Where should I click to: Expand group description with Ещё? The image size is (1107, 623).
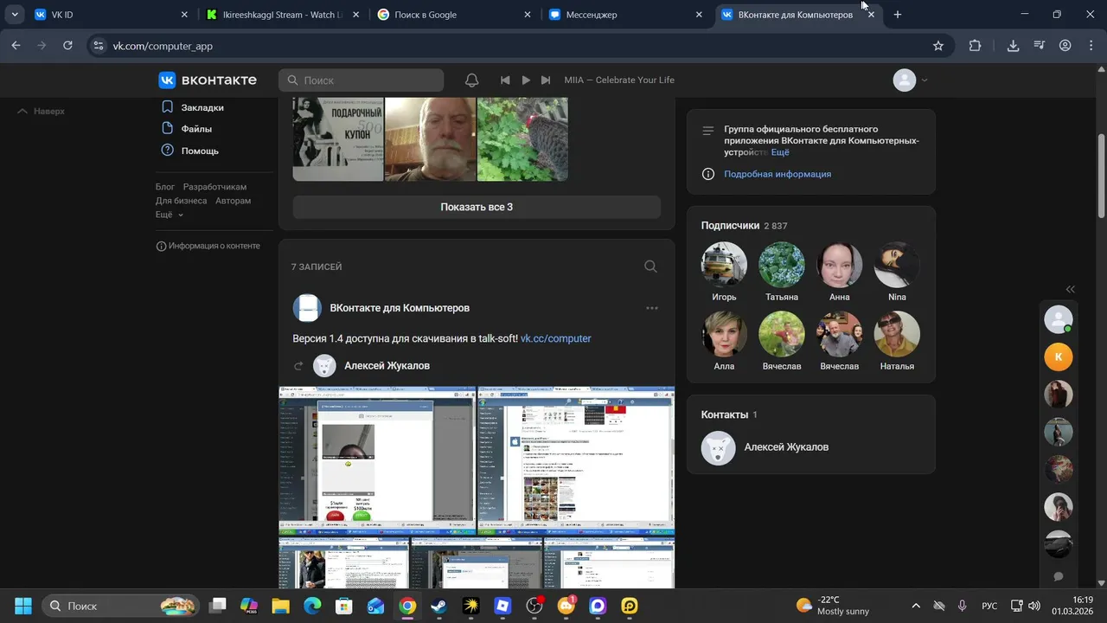(x=780, y=152)
